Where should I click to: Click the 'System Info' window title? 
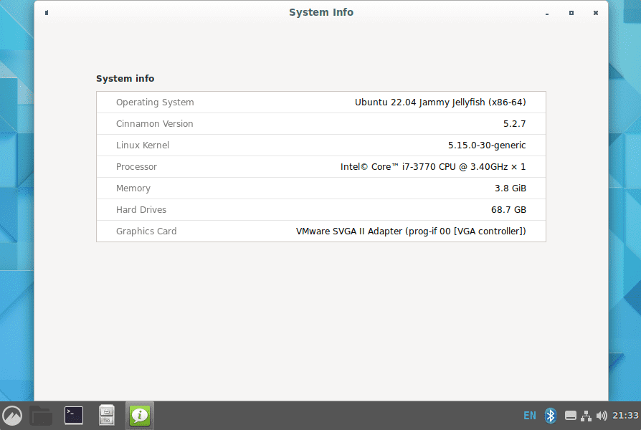tap(321, 12)
